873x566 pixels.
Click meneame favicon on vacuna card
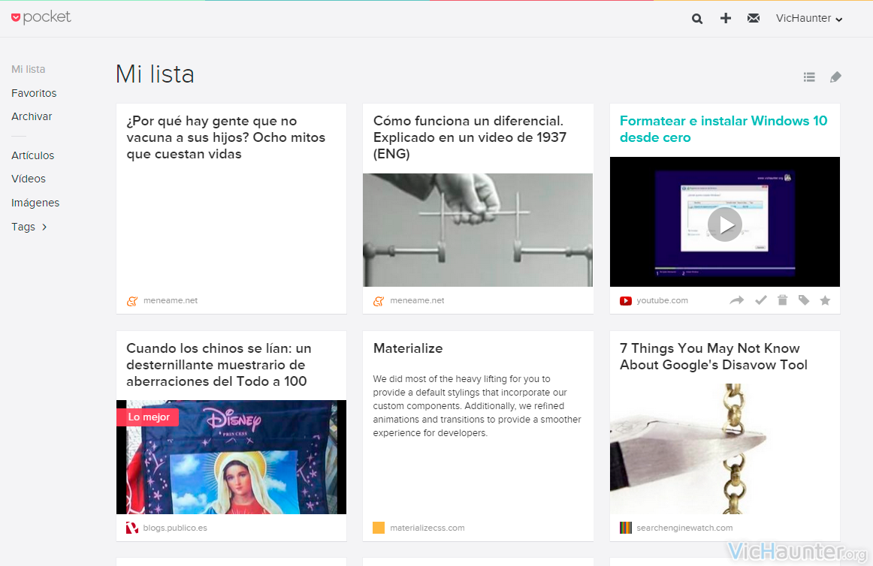[132, 301]
